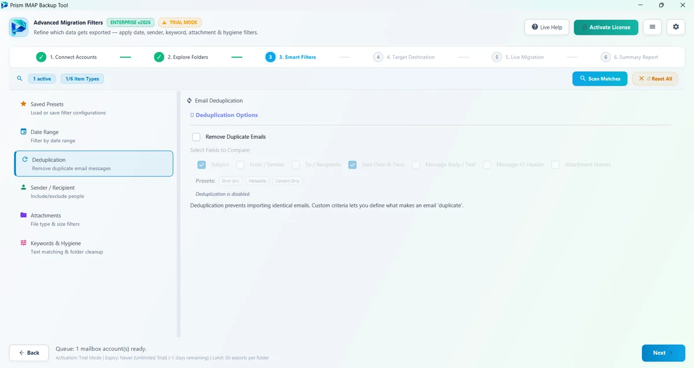Click the Activate License button
694x368 pixels.
click(x=606, y=27)
